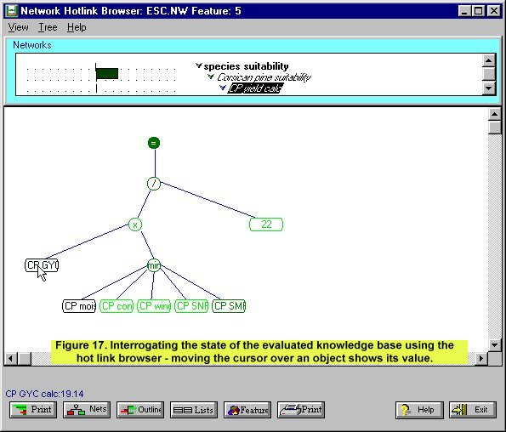Click the Nets toolbar button
This screenshot has width=506, height=432.
click(87, 410)
